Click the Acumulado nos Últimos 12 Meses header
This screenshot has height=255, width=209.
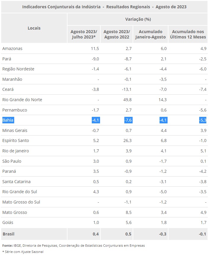point(188,34)
